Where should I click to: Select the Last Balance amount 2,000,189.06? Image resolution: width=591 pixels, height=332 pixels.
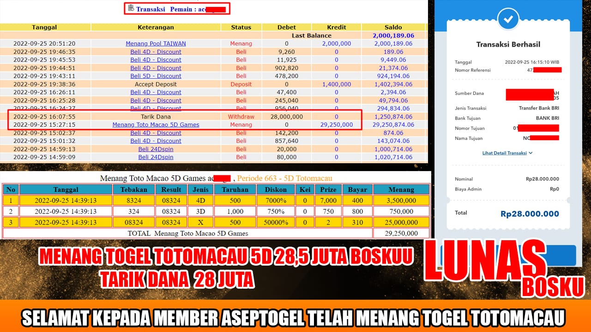(x=393, y=35)
